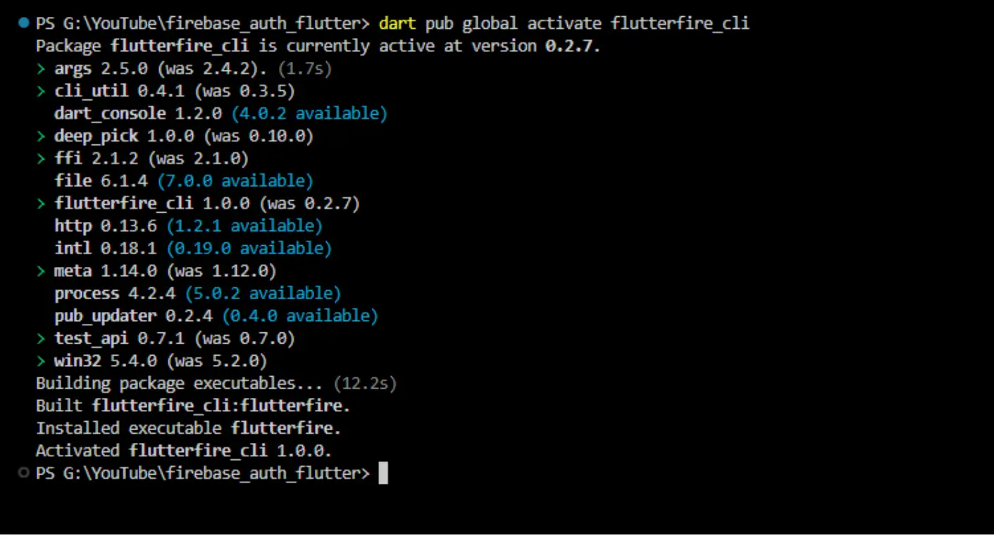Click the 'test_api 0.7.1 (was 0.7.0)' line
Screen dimensions: 994x538
[x=175, y=339]
